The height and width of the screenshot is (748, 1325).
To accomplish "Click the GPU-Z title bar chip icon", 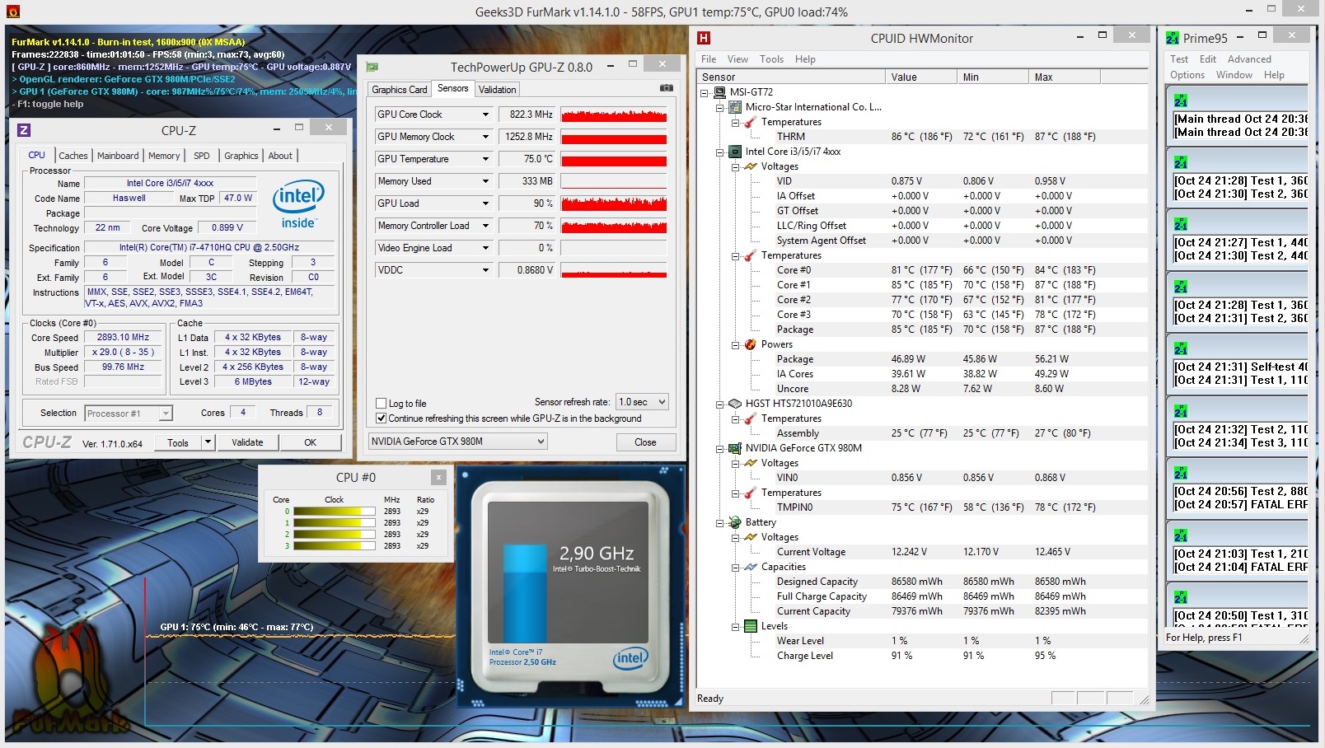I will click(x=372, y=67).
